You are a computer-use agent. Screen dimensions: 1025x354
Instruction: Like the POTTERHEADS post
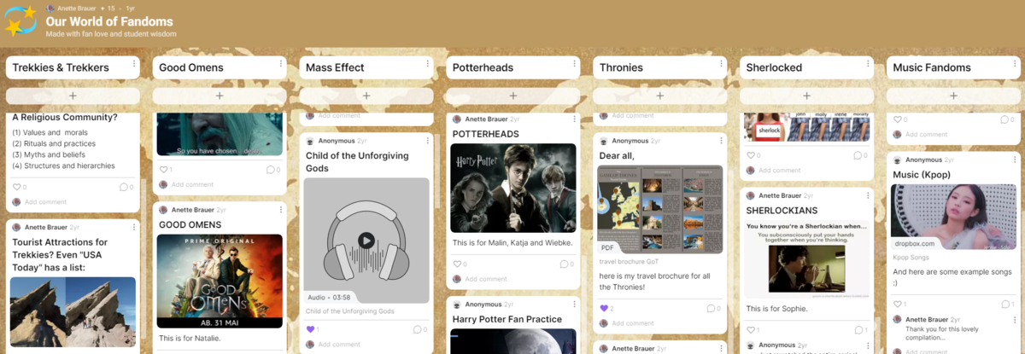pos(457,264)
